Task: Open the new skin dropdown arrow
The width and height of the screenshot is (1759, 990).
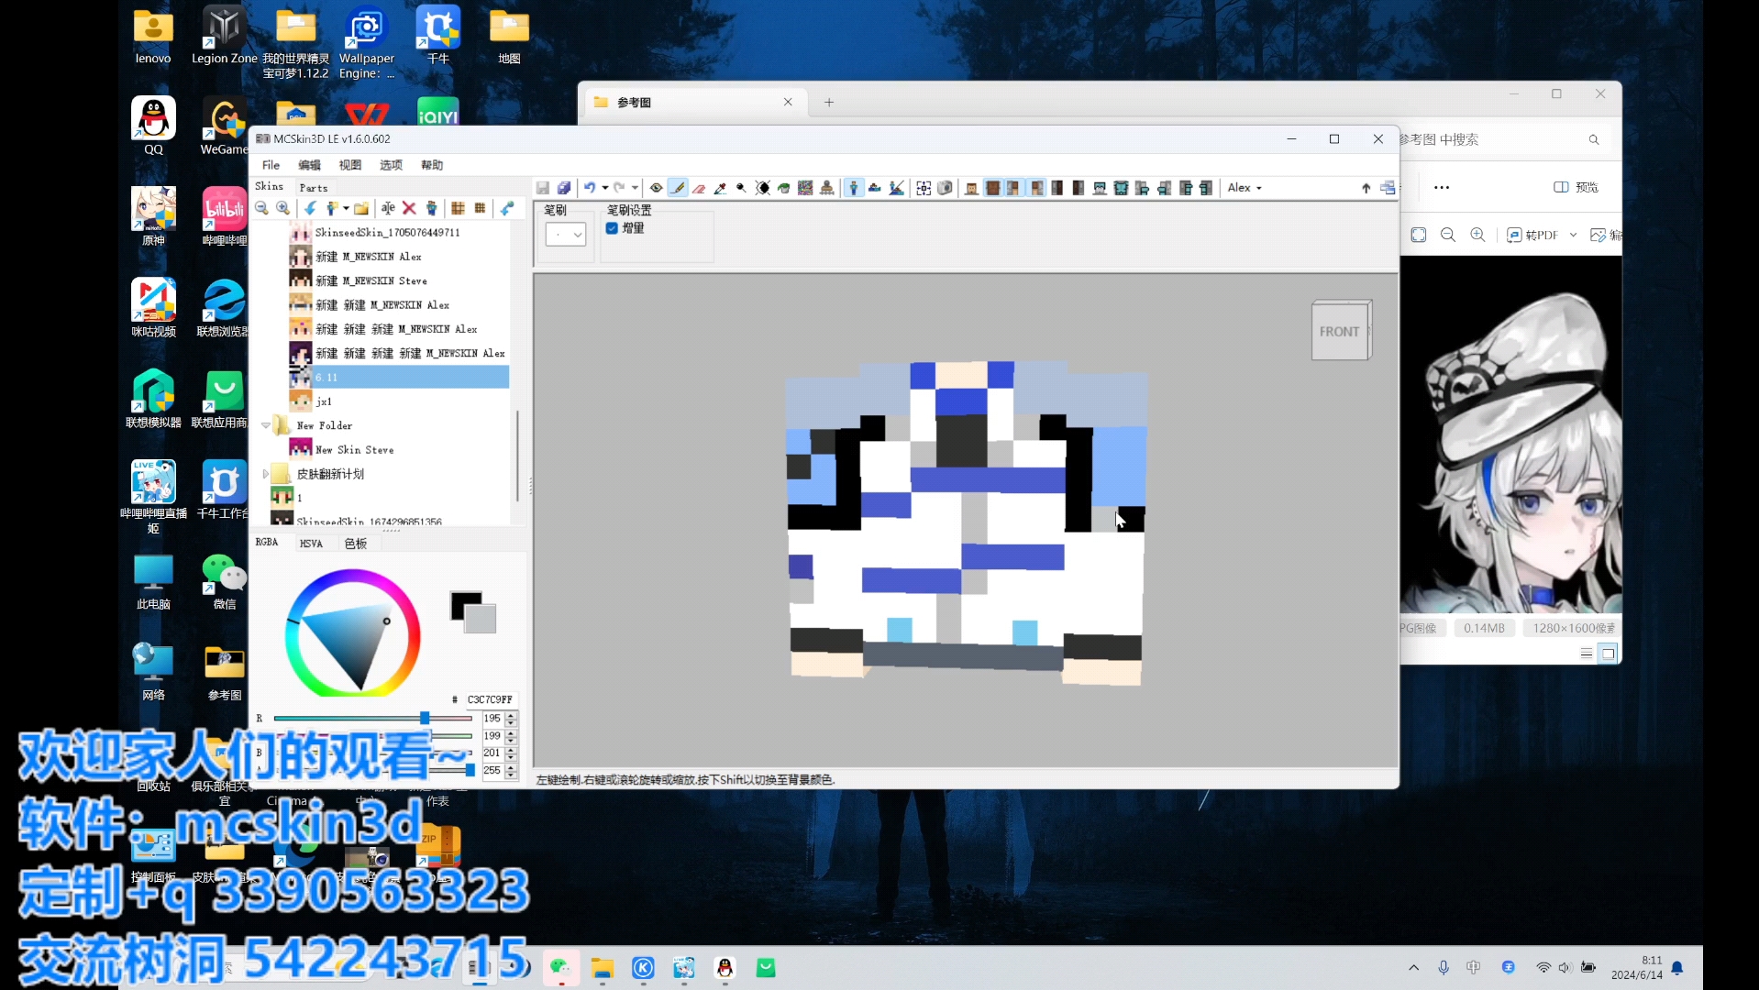Action: [346, 209]
